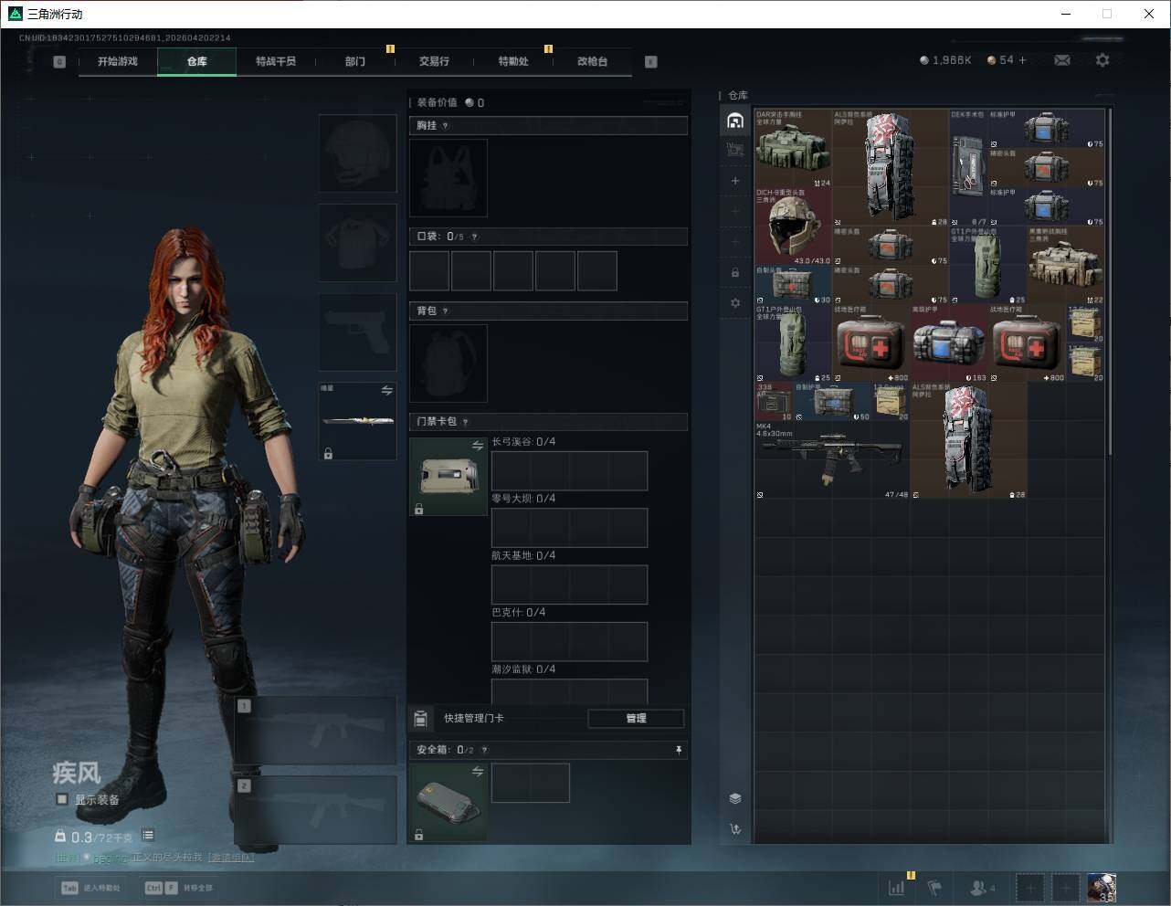Image resolution: width=1171 pixels, height=906 pixels.
Task: Switch to the 交易行 tab
Action: coord(434,61)
